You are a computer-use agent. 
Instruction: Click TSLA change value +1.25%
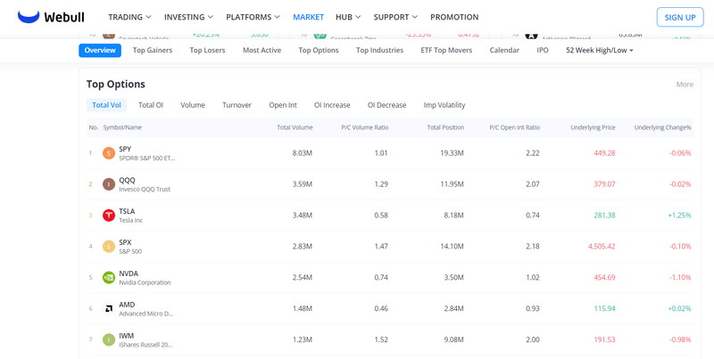pos(679,216)
